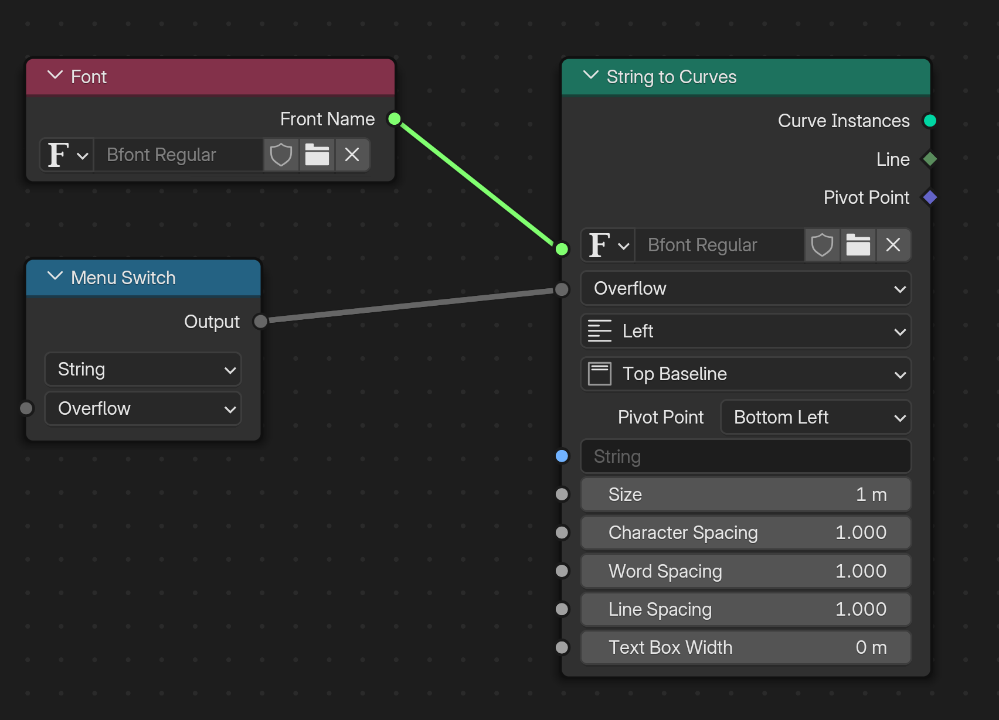
Task: Open Overflow dropdown in String to Curves
Action: tap(746, 288)
